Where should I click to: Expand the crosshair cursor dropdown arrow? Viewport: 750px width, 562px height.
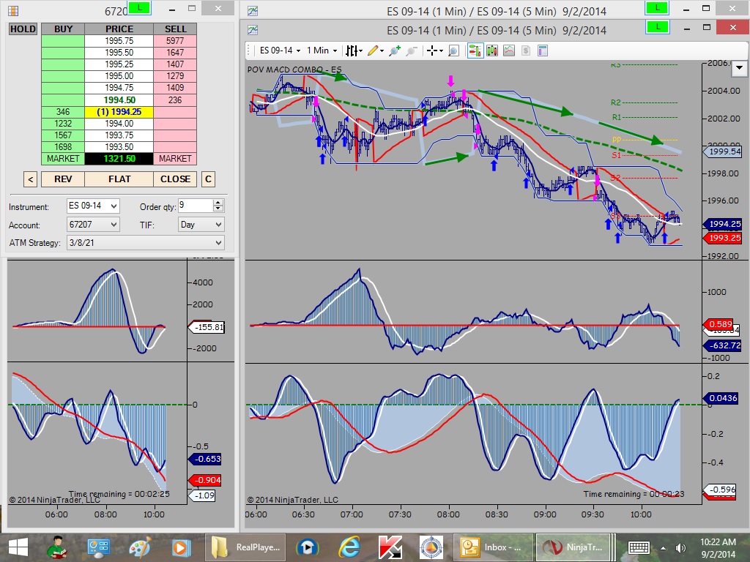pos(441,50)
